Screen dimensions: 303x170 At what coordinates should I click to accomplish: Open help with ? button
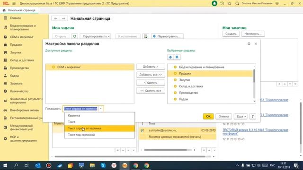coord(252,116)
